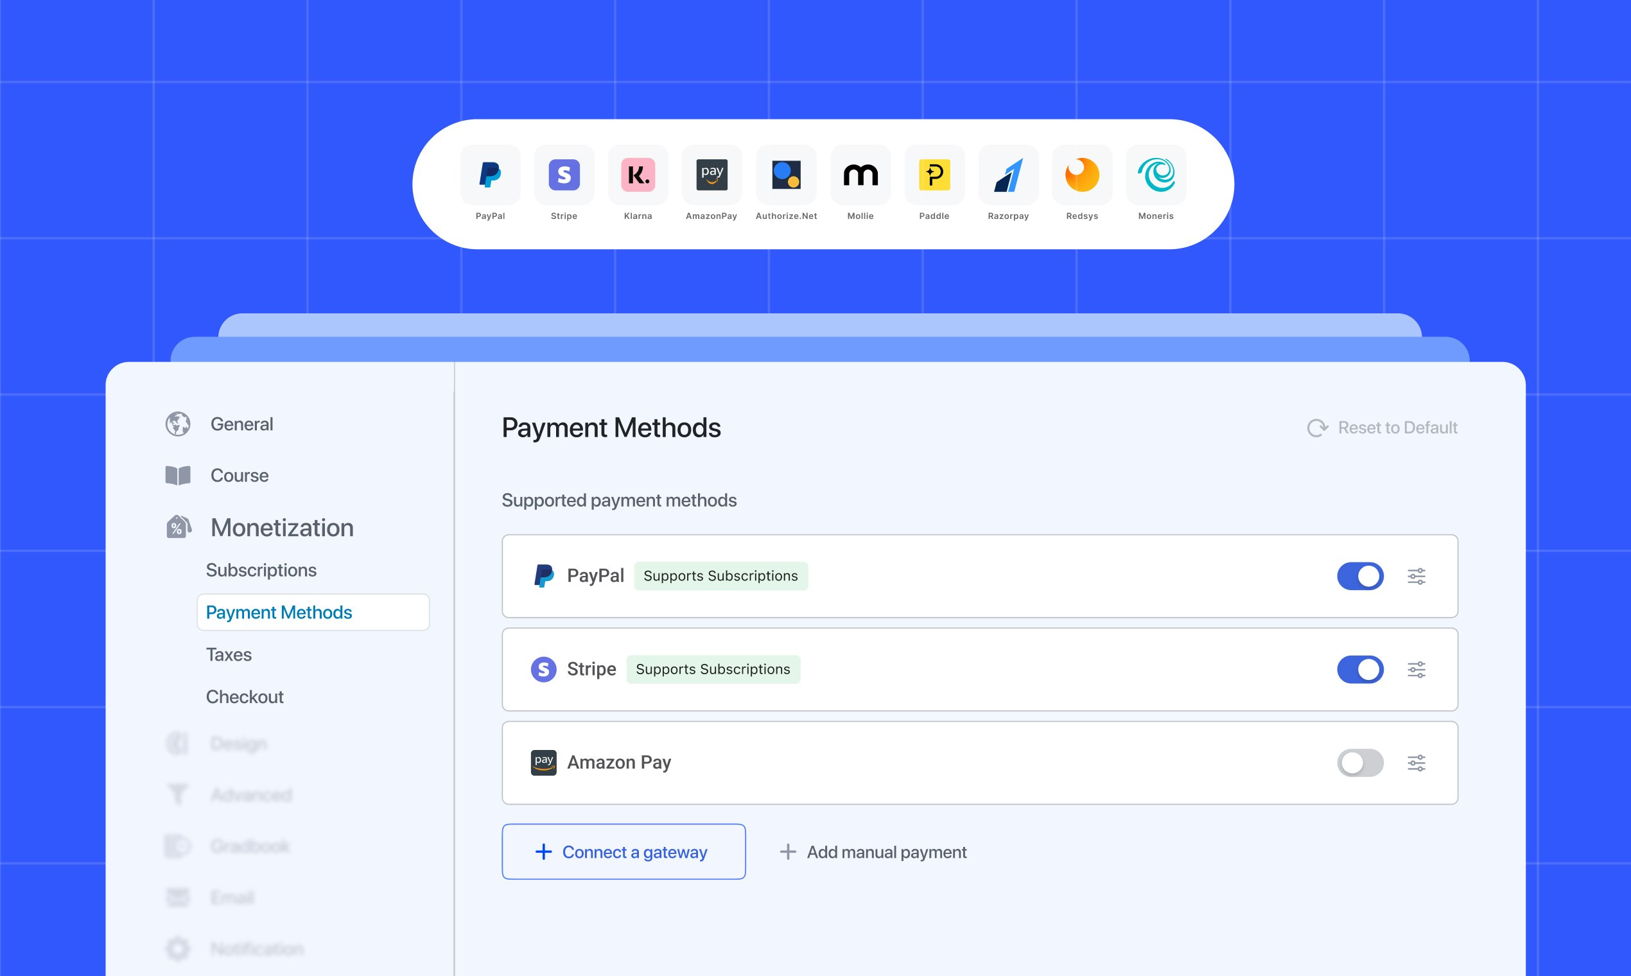Disable the PayPal payment toggle
This screenshot has width=1631, height=976.
point(1360,576)
